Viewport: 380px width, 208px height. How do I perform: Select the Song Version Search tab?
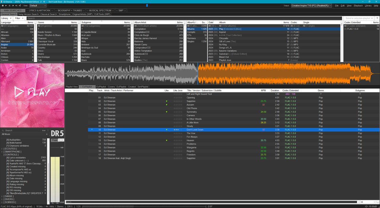(28, 14)
